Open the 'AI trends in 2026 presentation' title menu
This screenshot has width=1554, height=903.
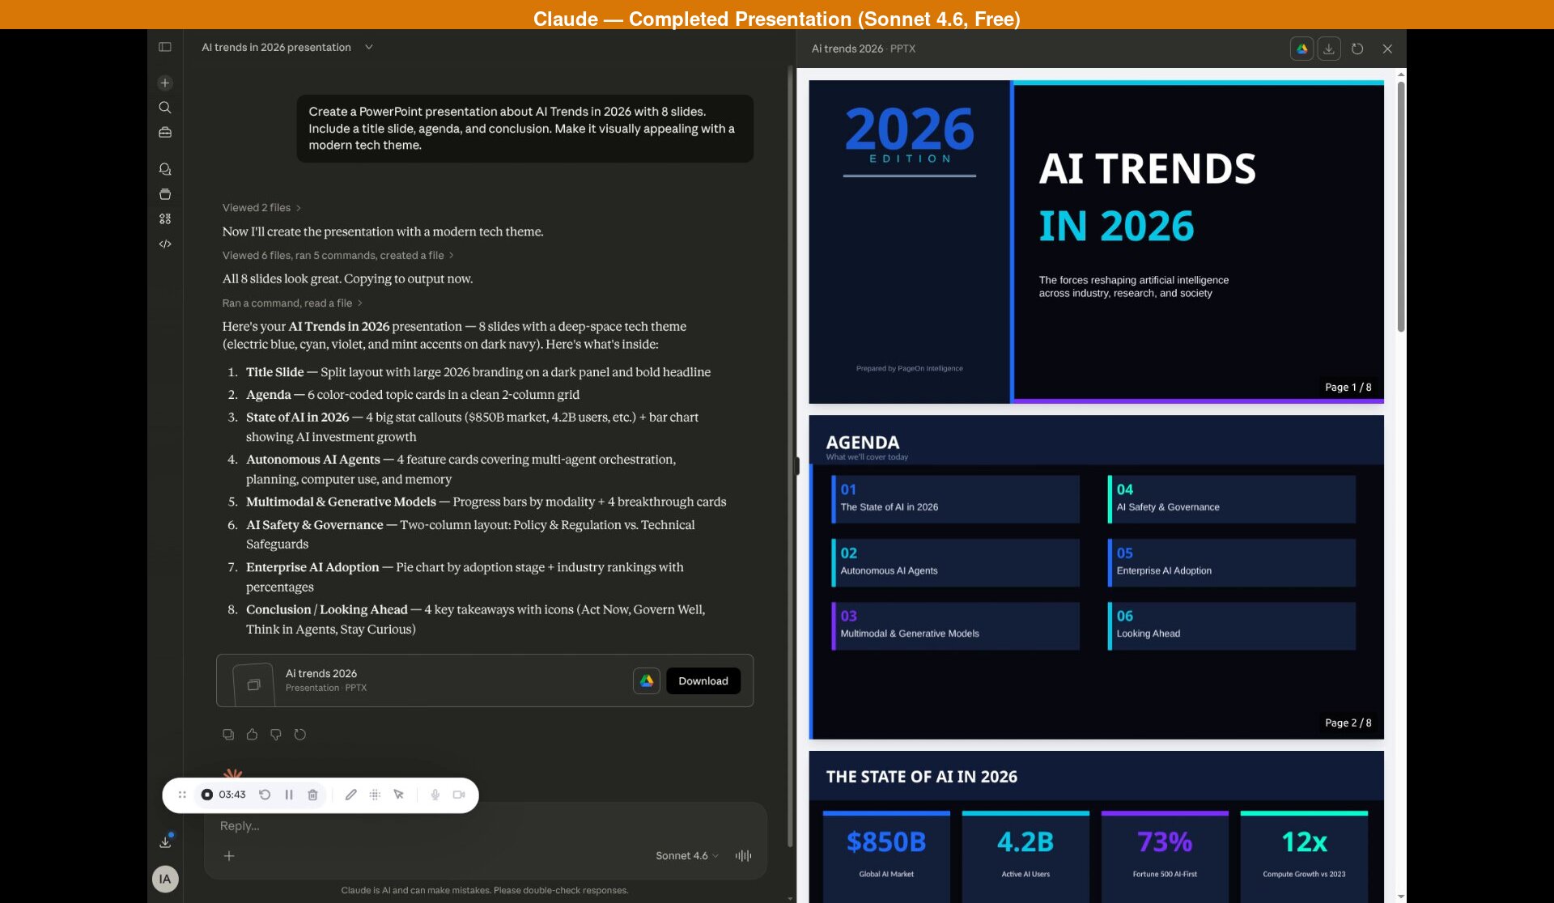tap(368, 47)
